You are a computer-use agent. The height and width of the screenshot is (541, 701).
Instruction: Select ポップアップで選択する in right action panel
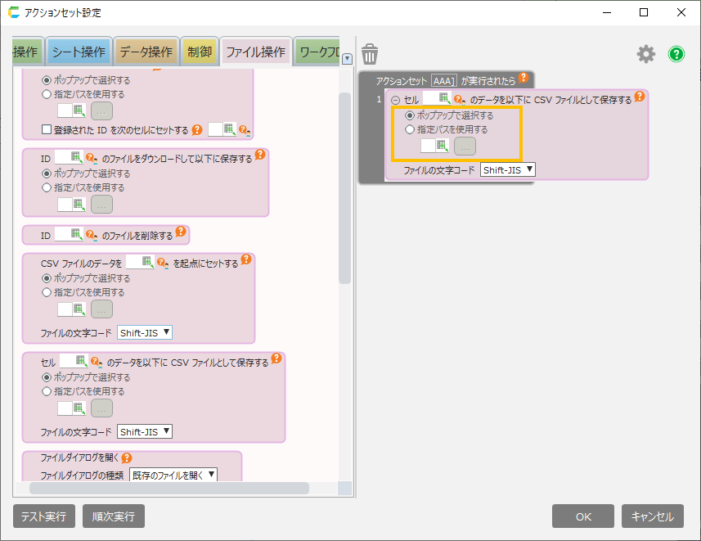click(x=411, y=115)
